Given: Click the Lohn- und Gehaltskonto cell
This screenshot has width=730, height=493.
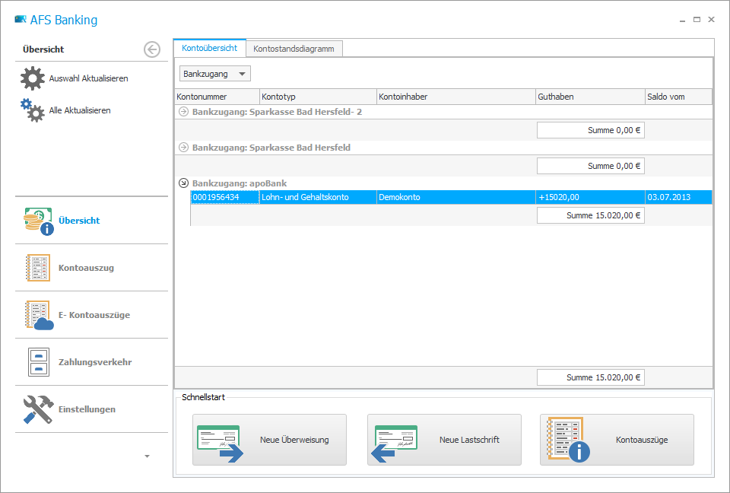Looking at the screenshot, I should pyautogui.click(x=318, y=197).
